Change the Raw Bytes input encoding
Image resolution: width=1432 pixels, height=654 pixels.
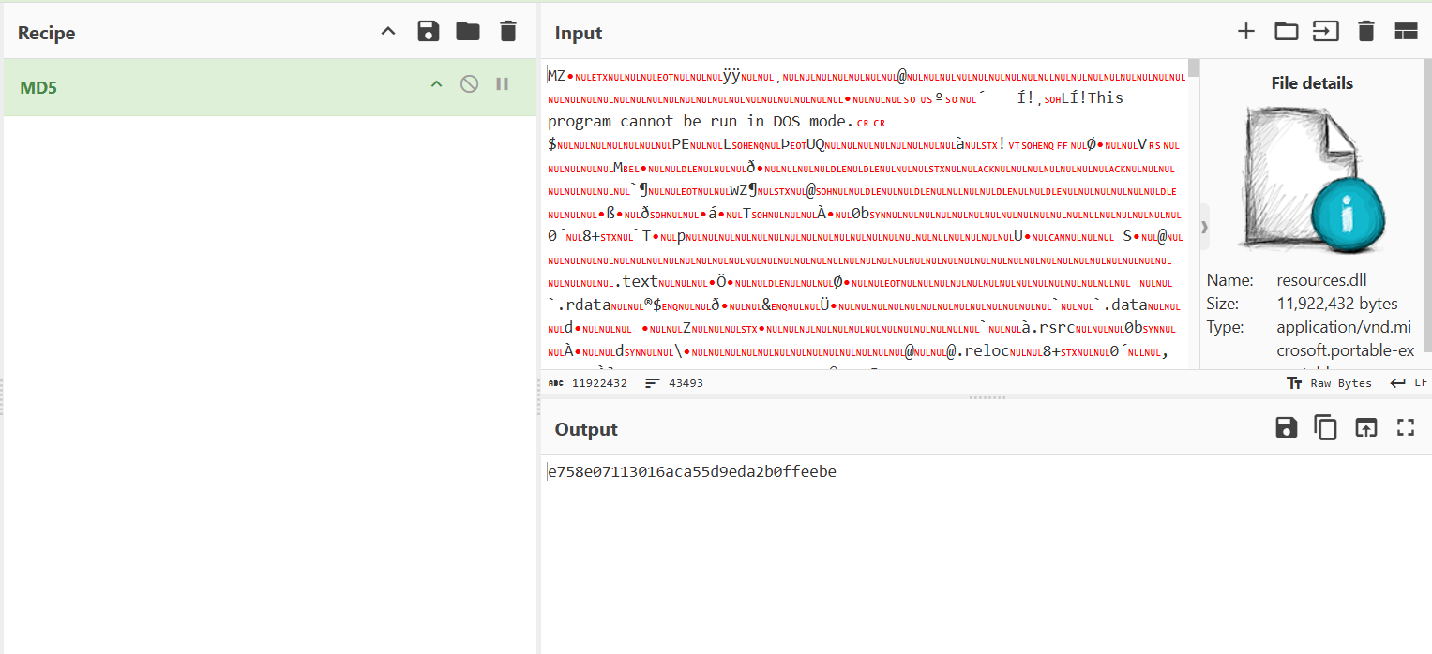1329,383
